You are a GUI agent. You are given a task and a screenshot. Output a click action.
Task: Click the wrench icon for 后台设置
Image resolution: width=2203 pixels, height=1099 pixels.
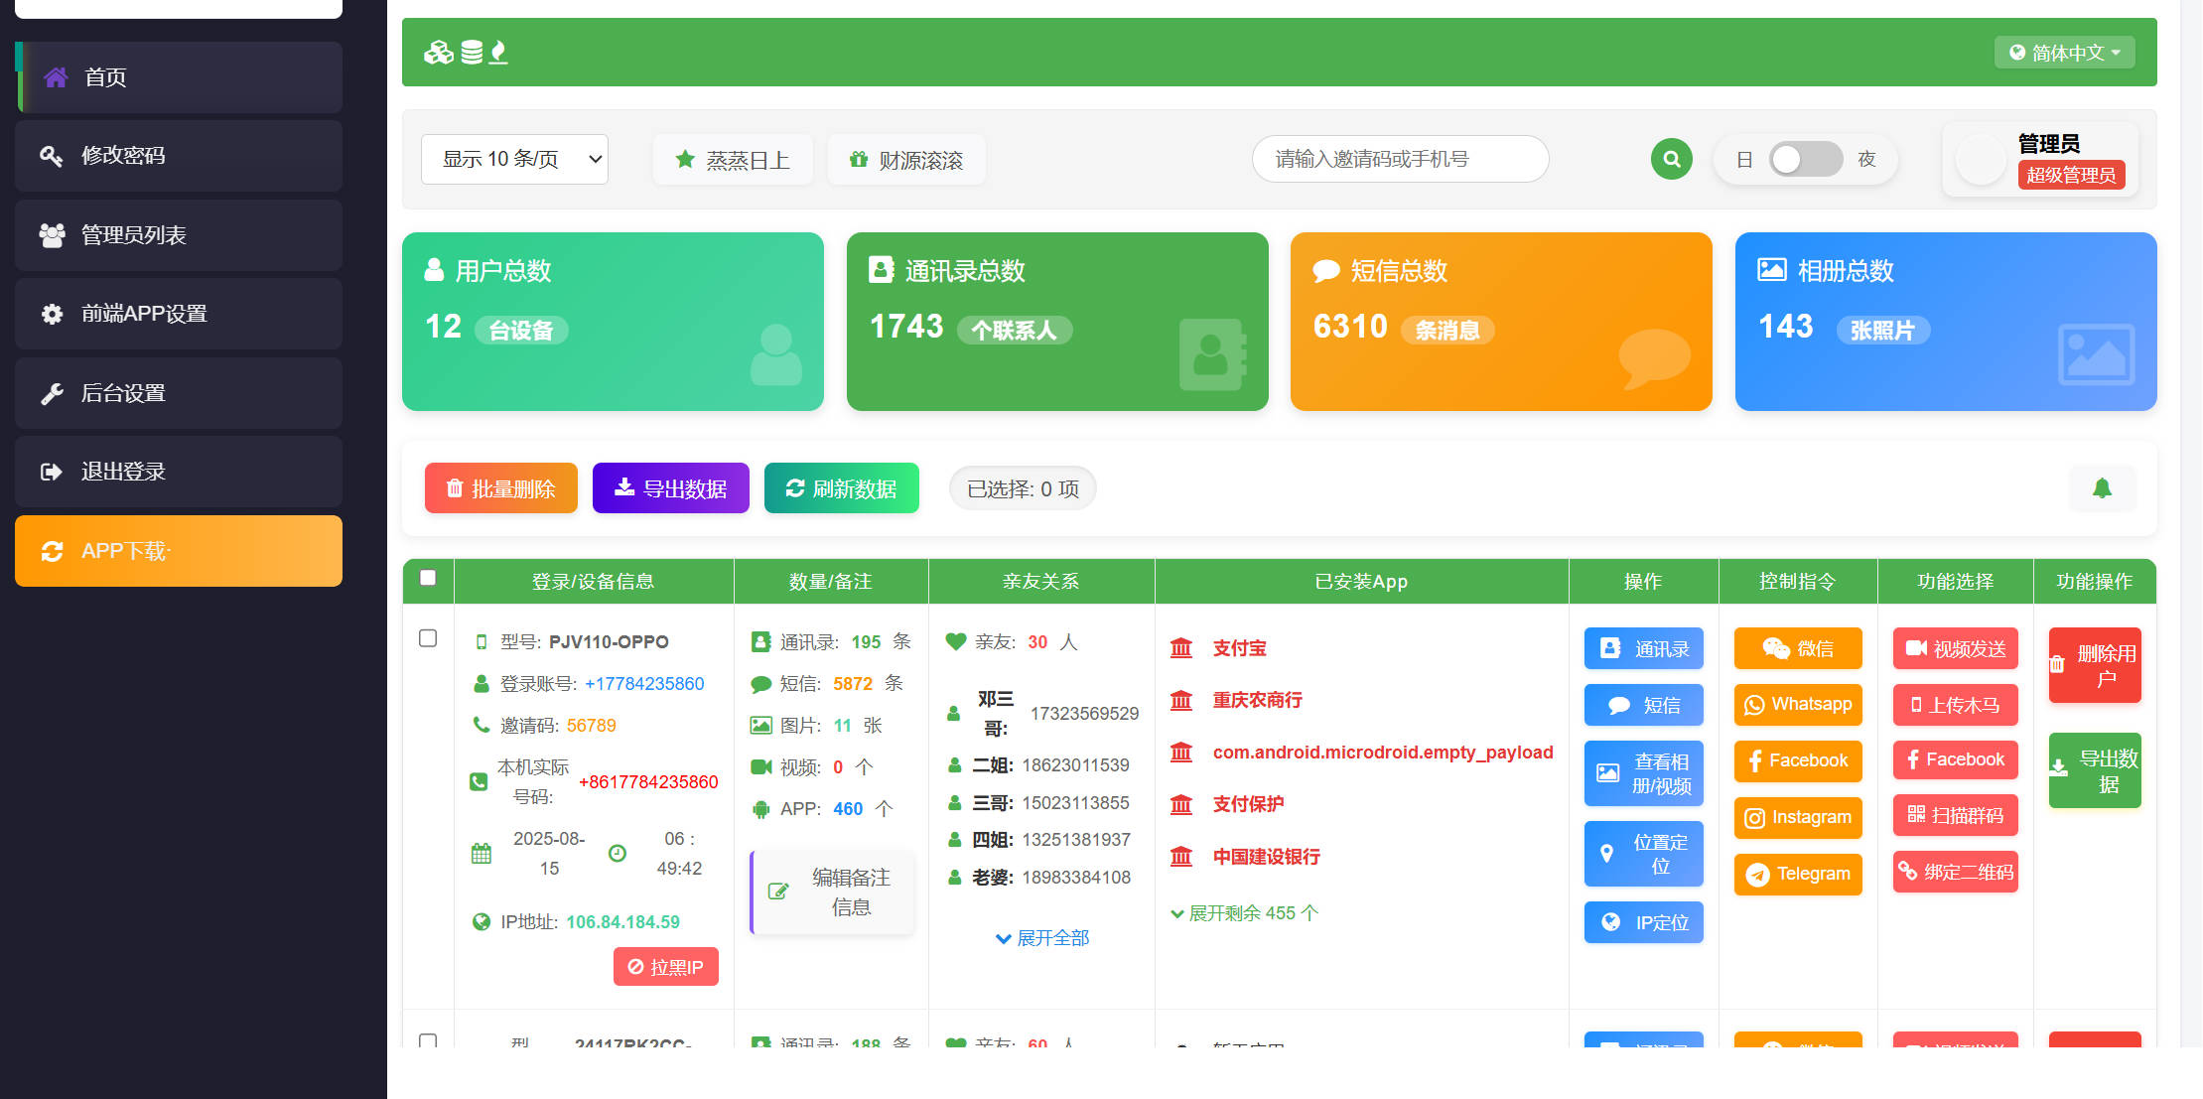pyautogui.click(x=52, y=393)
